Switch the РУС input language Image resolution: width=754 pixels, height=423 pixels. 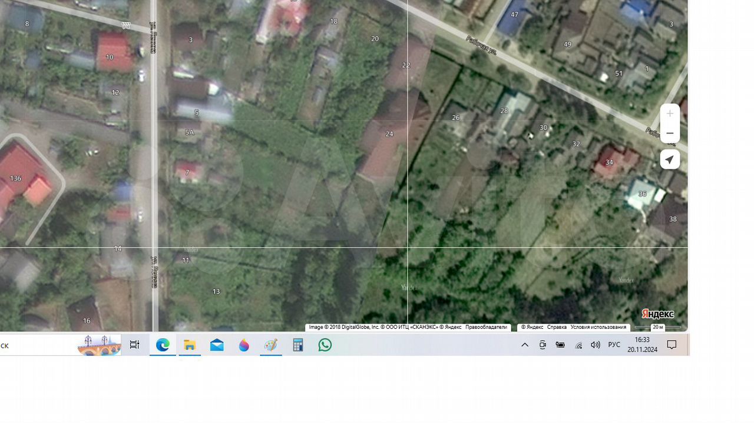614,345
